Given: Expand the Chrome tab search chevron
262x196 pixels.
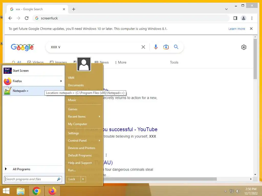Looking at the screenshot, I should pos(226,9).
